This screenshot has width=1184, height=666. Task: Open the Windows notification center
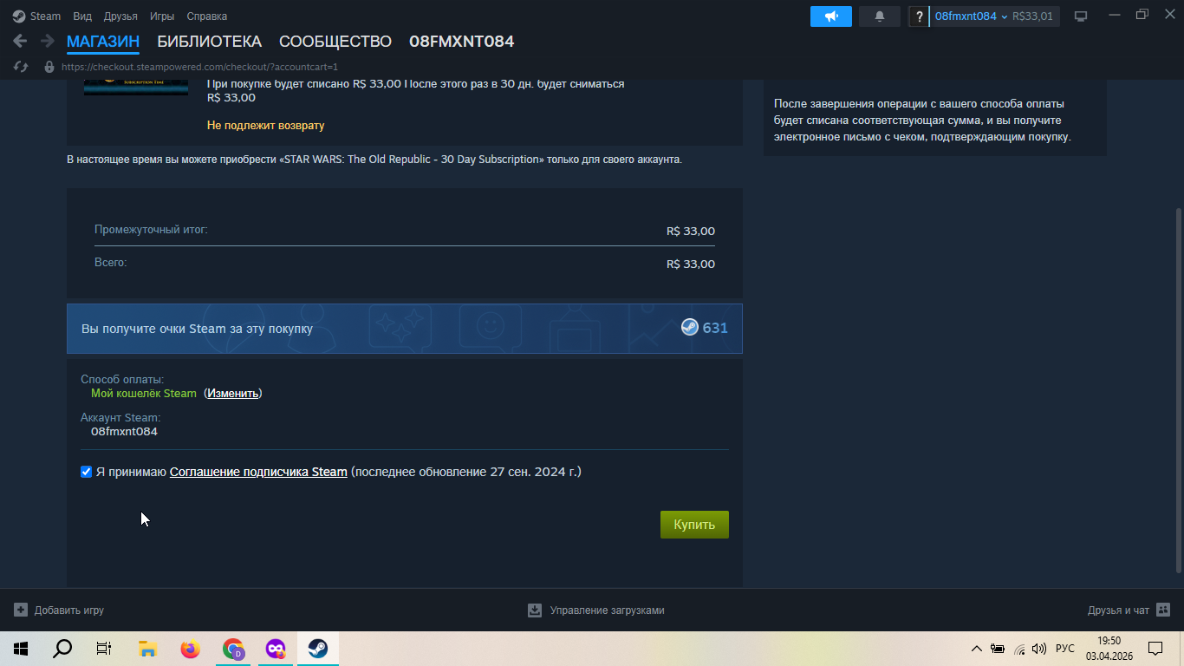(1155, 649)
